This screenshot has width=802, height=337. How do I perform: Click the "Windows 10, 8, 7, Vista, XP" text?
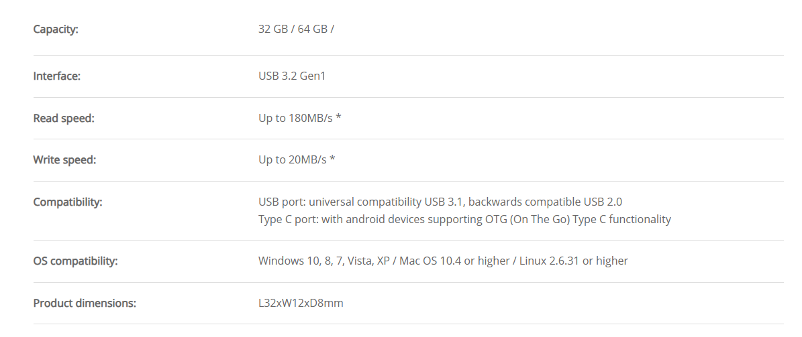pyautogui.click(x=324, y=261)
